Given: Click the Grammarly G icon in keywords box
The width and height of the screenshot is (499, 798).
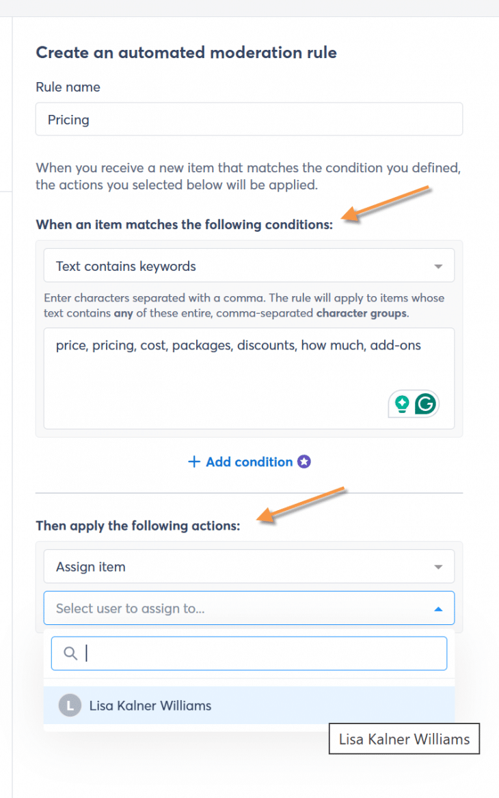Looking at the screenshot, I should tap(425, 404).
